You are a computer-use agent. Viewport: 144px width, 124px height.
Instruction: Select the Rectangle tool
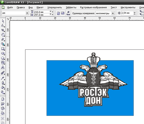point(3,49)
